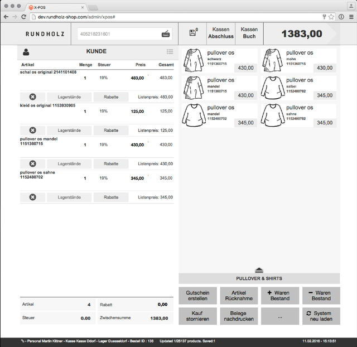Image resolution: width=357 pixels, height=347 pixels.
Task: Open Kassen Buch
Action: pyautogui.click(x=249, y=33)
